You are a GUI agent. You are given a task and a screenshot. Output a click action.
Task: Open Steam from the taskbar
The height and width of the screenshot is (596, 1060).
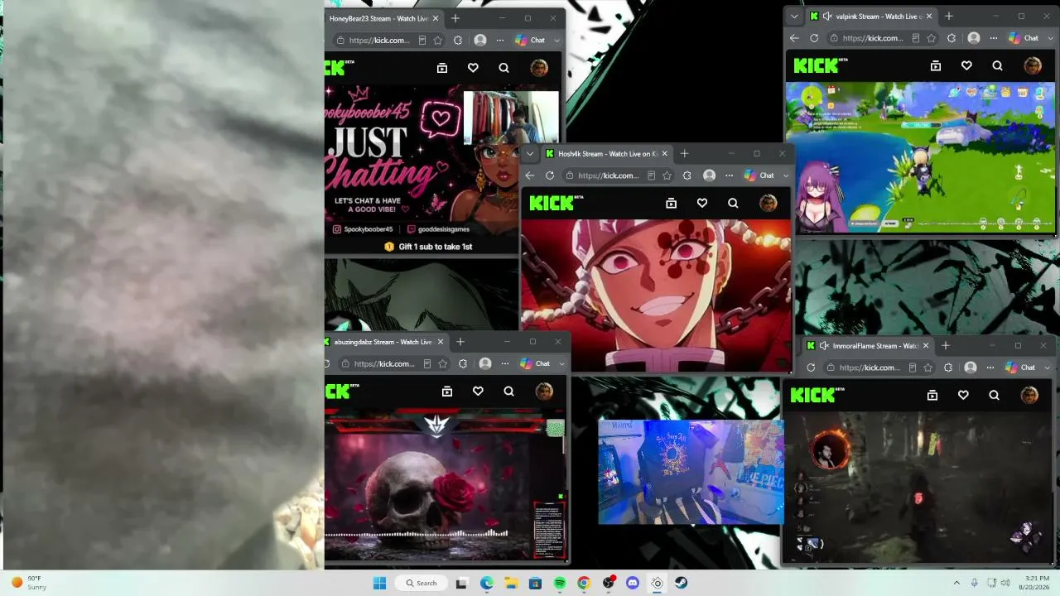[x=681, y=583]
